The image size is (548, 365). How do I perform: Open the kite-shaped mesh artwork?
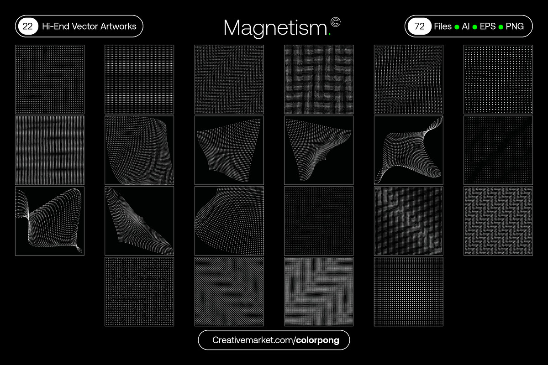click(x=139, y=221)
